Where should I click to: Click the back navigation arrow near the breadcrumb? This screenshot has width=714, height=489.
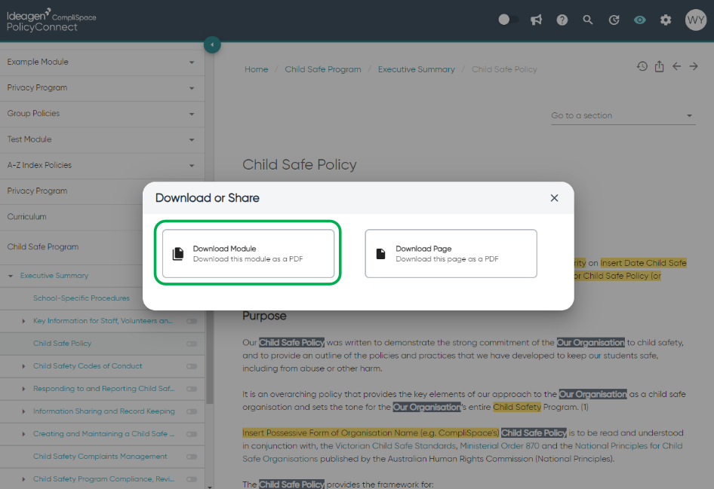point(676,66)
